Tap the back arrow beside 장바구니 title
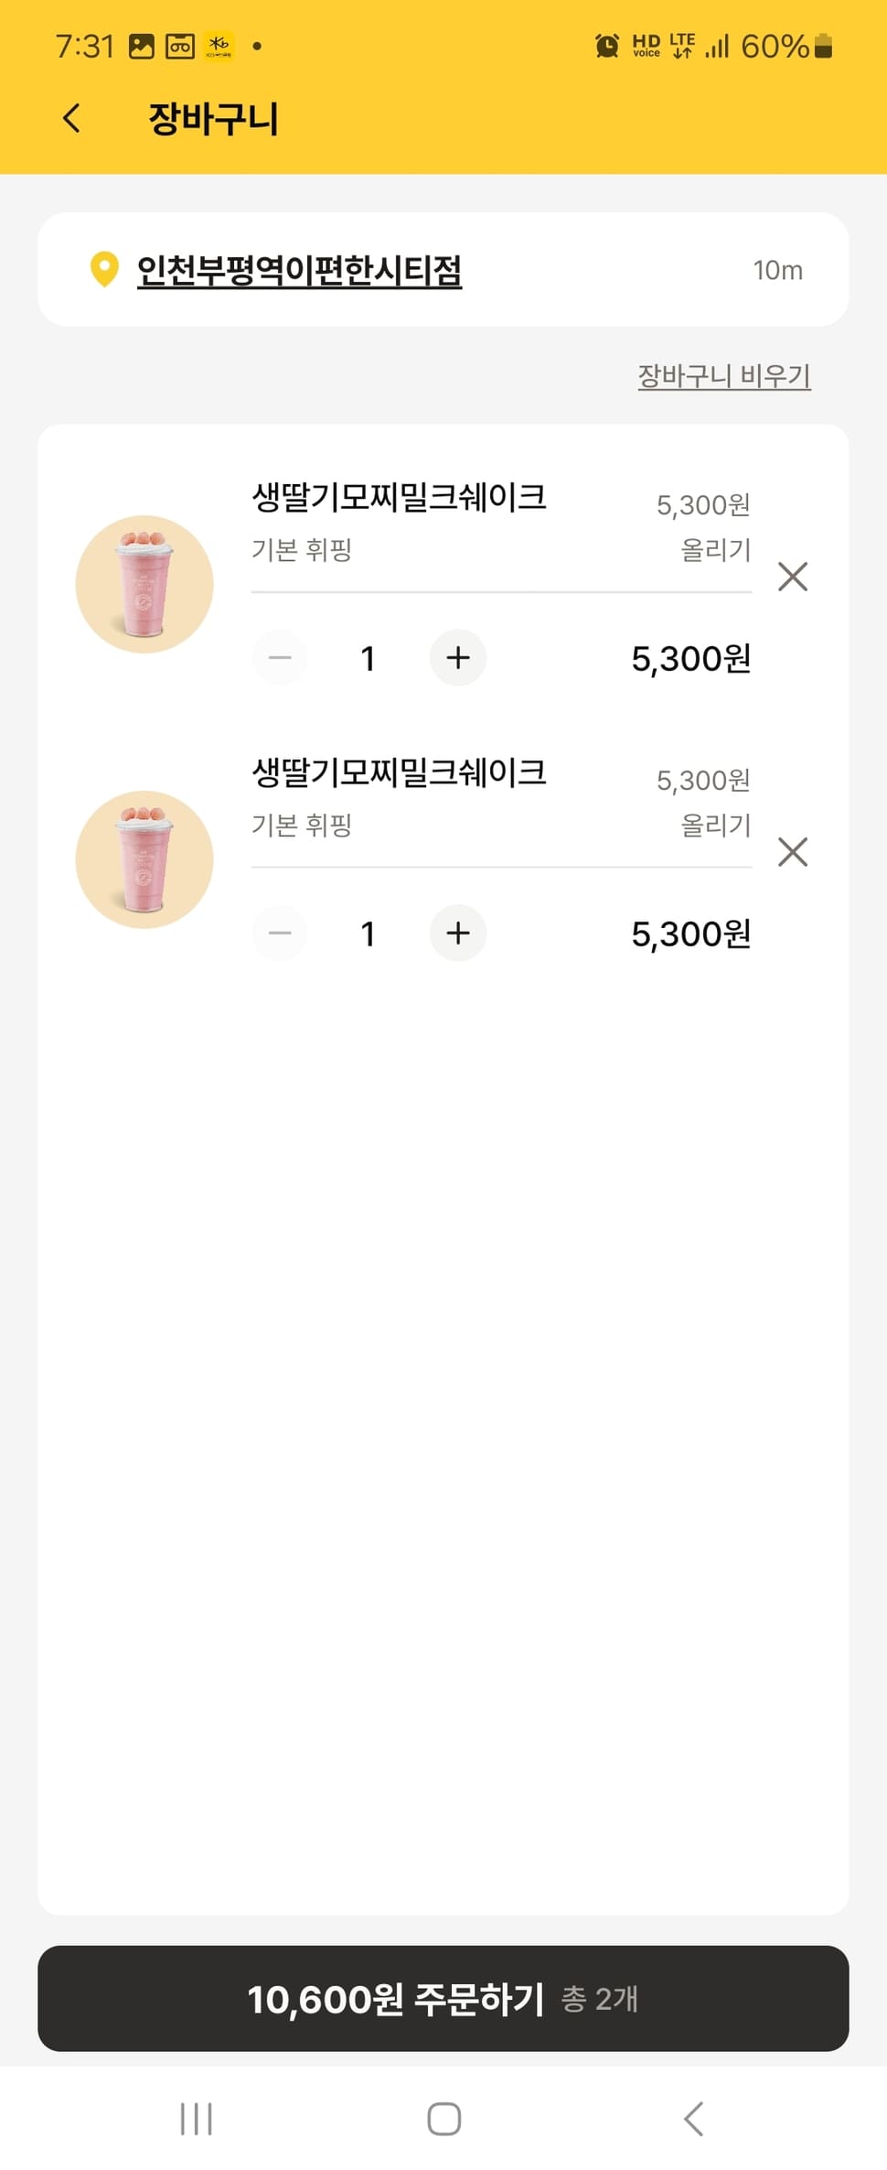This screenshot has height=2170, width=887. click(x=71, y=118)
